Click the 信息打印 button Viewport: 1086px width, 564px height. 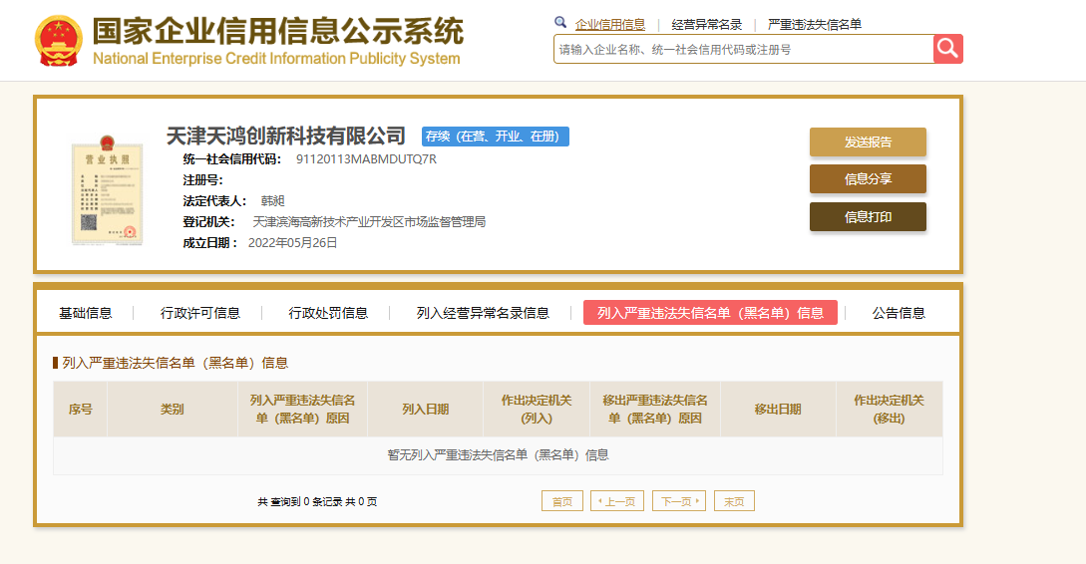(x=868, y=216)
